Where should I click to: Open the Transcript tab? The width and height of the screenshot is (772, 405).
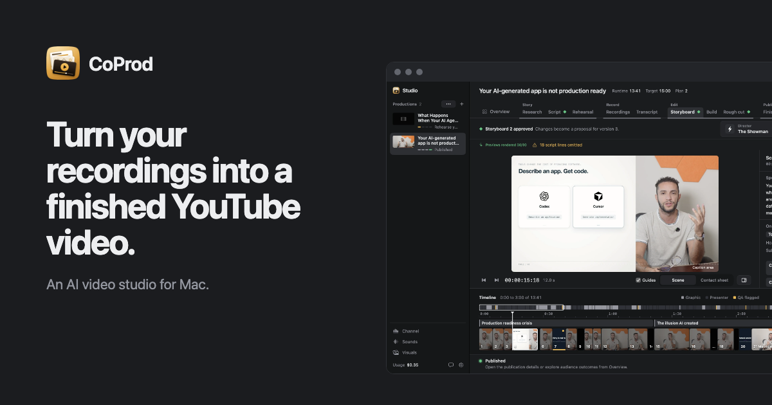point(647,112)
